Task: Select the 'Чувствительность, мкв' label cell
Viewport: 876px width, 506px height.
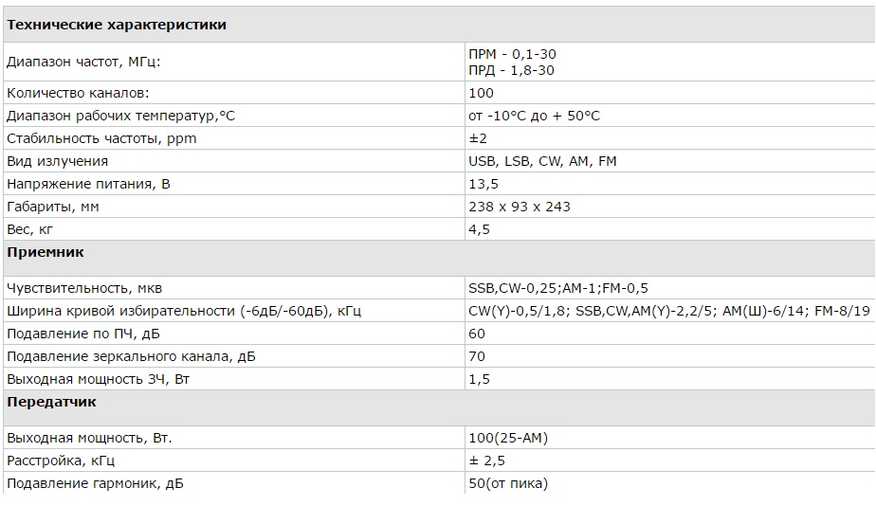Action: coord(234,288)
